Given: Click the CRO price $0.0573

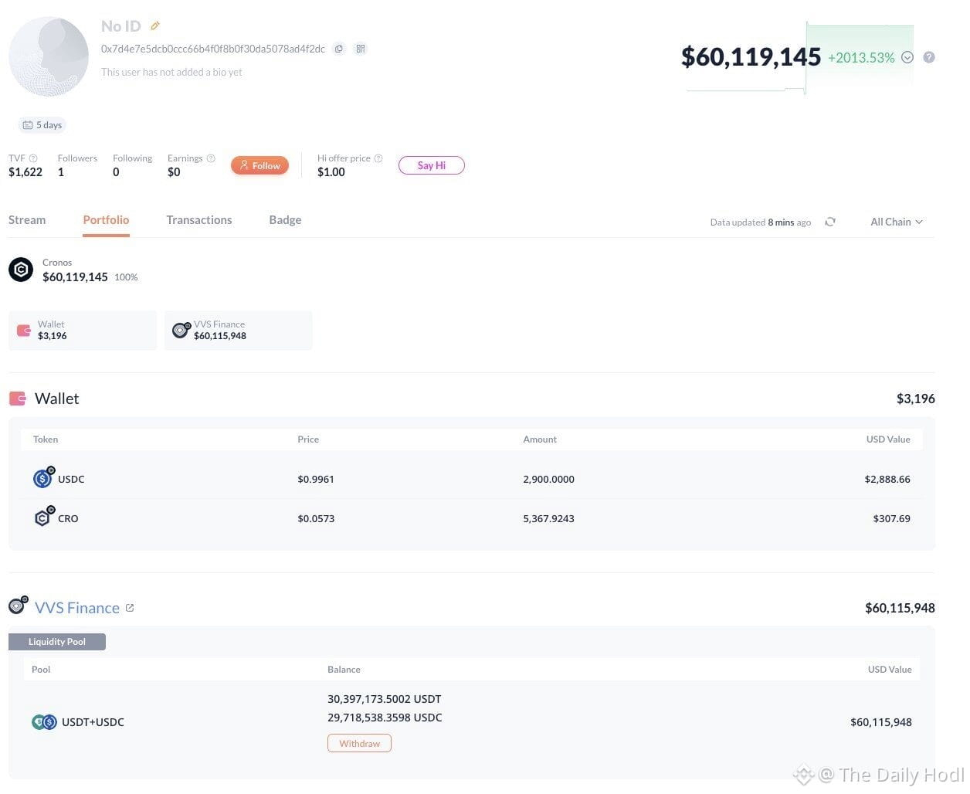Looking at the screenshot, I should click(316, 518).
